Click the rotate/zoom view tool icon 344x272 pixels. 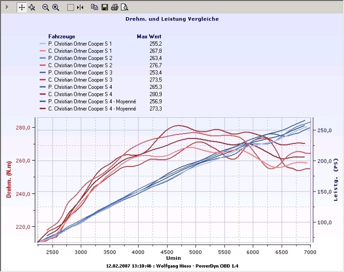click(x=32, y=7)
